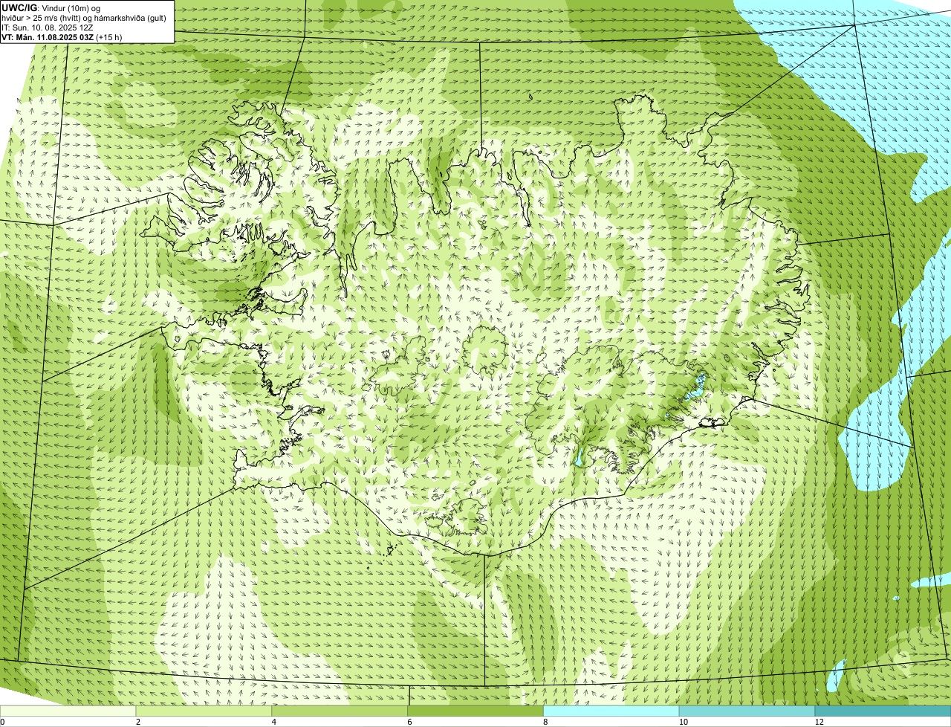
Task: Click the light green 2–4 legend swatch
Action: coord(204,711)
